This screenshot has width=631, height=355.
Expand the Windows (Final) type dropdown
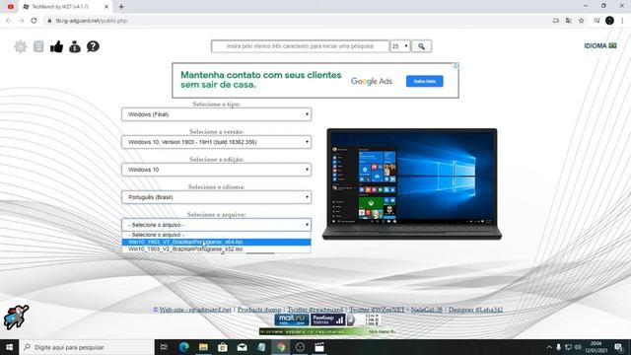click(217, 114)
